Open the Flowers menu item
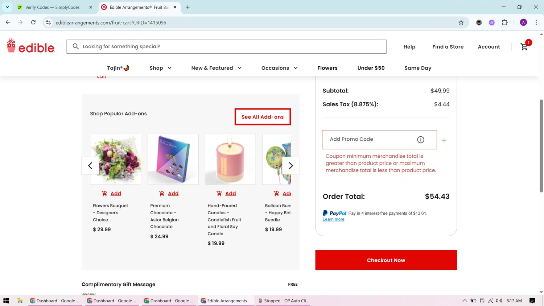 (x=327, y=68)
